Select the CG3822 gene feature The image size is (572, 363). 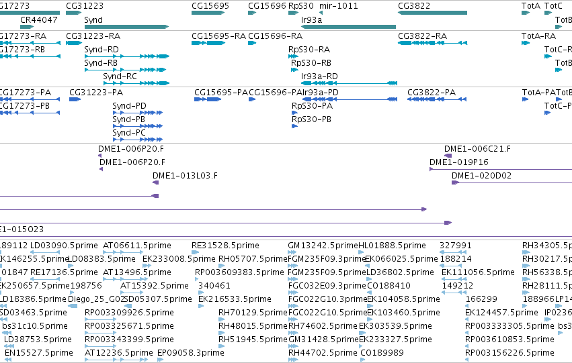pyautogui.click(x=432, y=13)
